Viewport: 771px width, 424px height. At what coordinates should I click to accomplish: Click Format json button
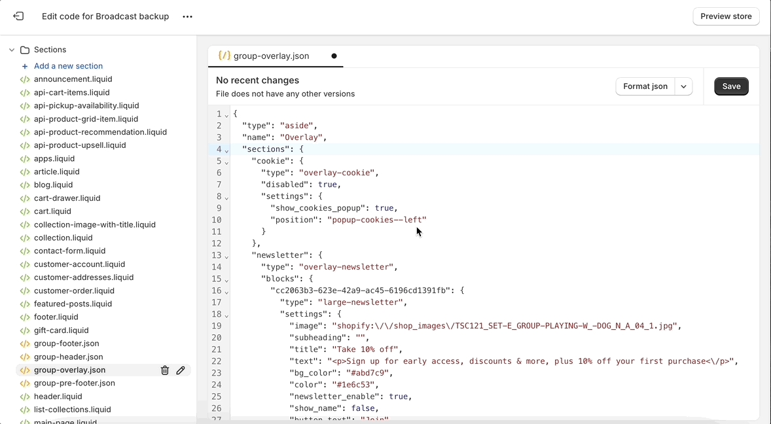tap(645, 86)
